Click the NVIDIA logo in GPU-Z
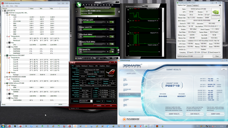The width and height of the screenshot is (228, 128). 215,13
